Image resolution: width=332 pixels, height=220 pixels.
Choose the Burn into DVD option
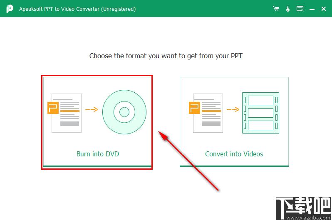(97, 122)
